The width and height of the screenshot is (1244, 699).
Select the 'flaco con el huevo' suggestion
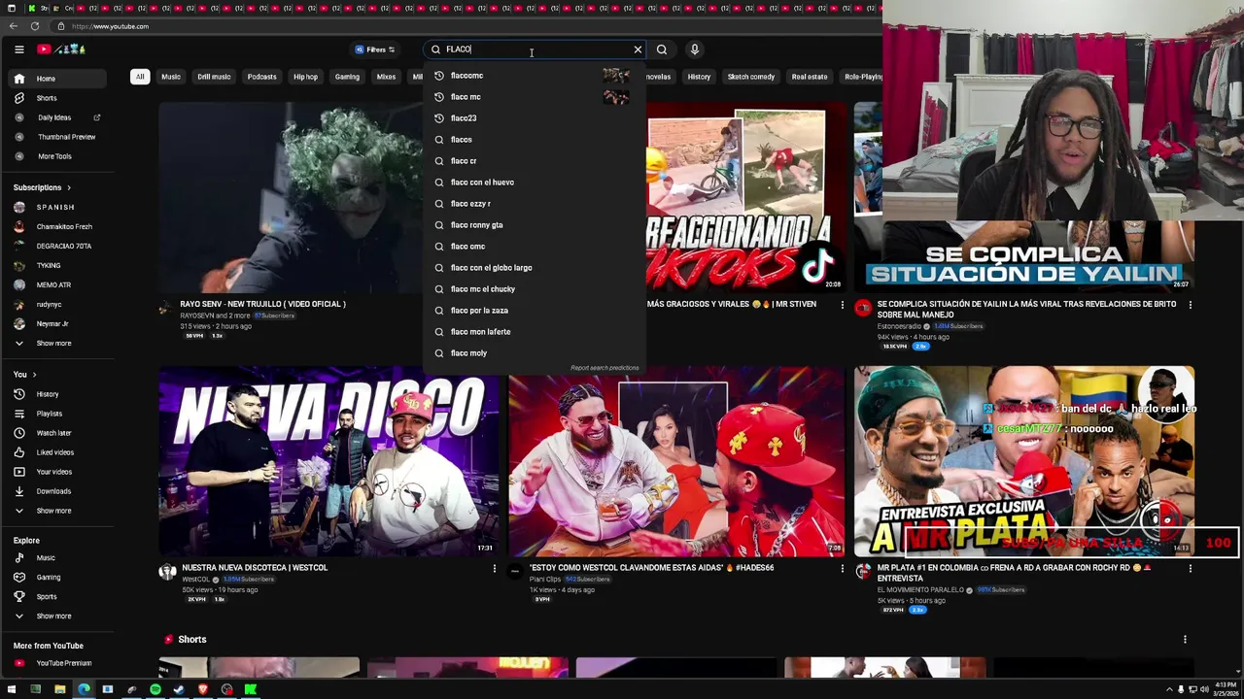533,183
